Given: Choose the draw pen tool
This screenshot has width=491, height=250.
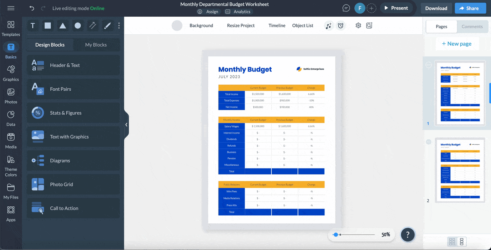Looking at the screenshot, I should click(92, 25).
